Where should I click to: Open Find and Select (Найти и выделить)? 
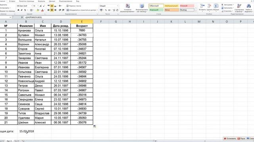point(248,8)
